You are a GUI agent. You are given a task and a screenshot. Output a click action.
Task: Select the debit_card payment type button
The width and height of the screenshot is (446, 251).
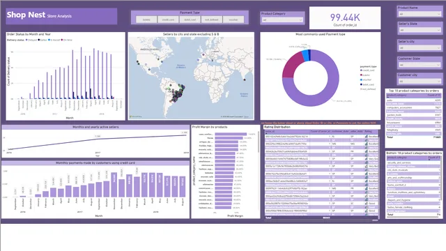tap(190, 20)
